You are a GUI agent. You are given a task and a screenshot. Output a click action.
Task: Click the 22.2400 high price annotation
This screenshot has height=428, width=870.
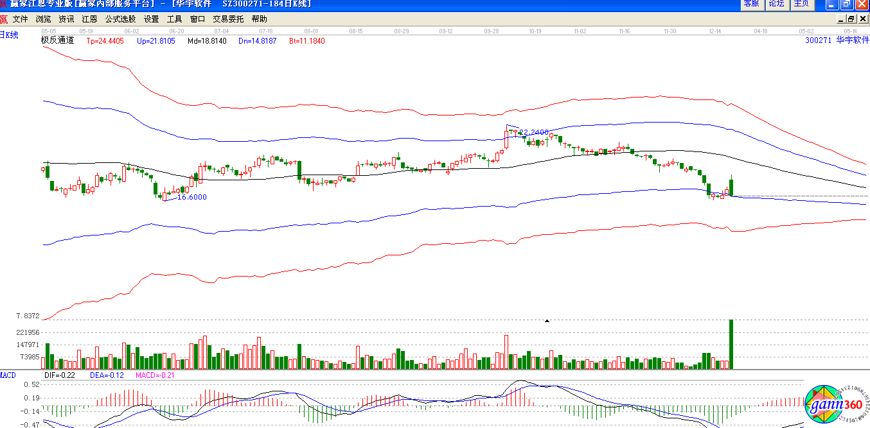pyautogui.click(x=534, y=132)
